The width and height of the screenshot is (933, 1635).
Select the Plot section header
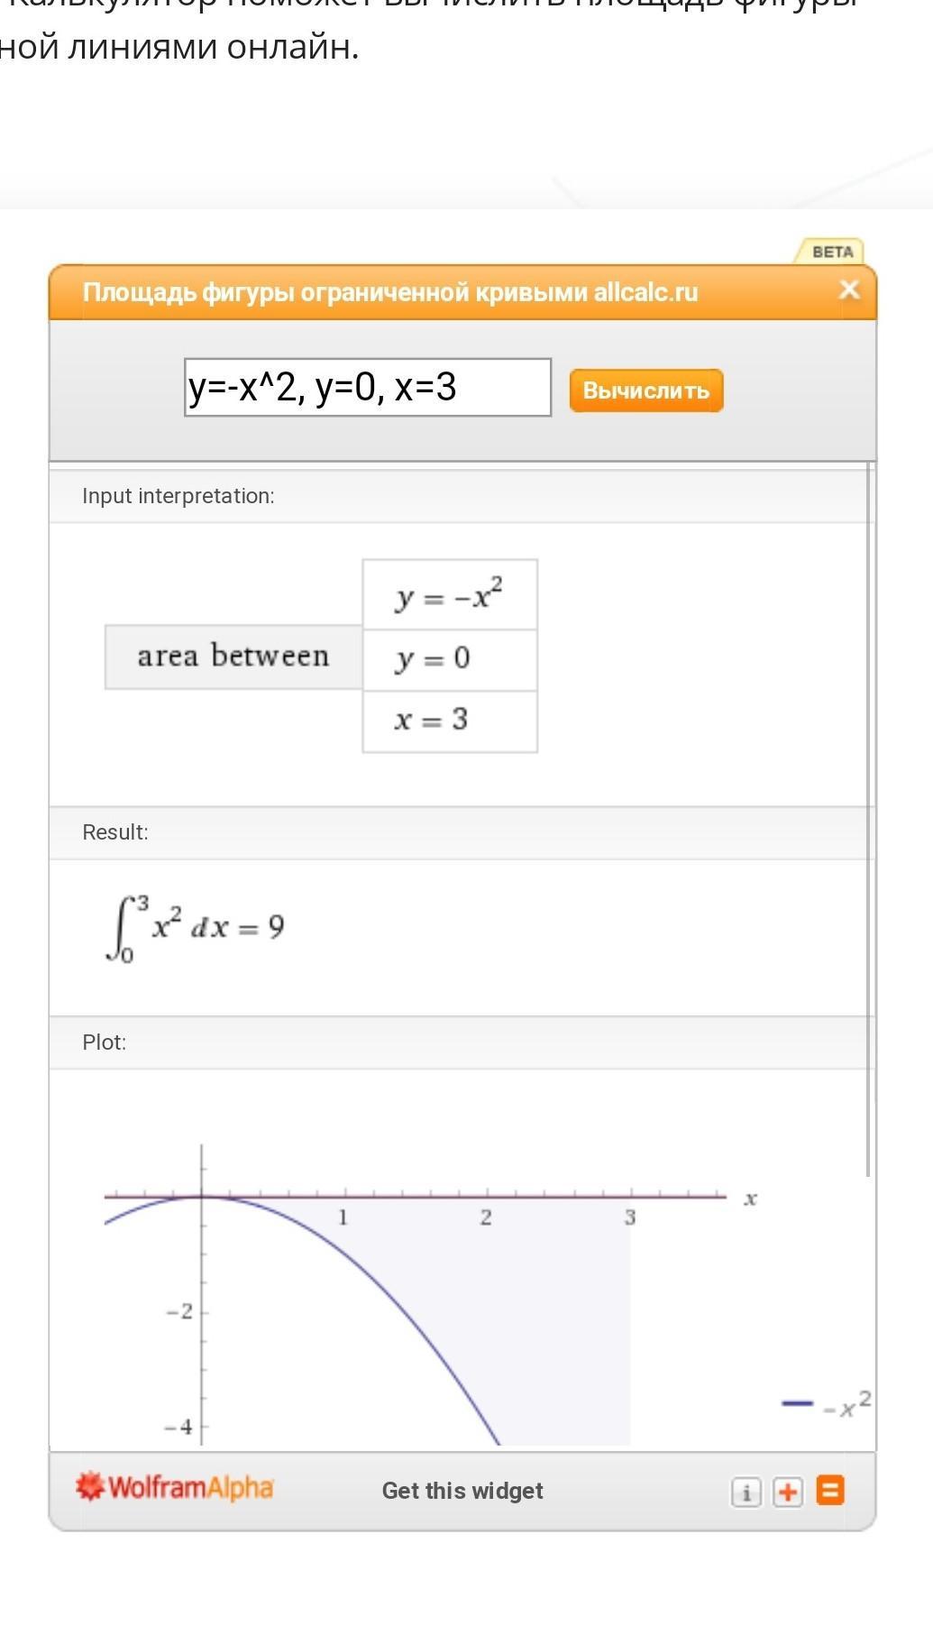[105, 1043]
